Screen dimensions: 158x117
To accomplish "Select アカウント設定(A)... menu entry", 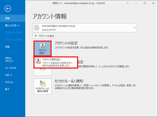I will tap(56, 62).
